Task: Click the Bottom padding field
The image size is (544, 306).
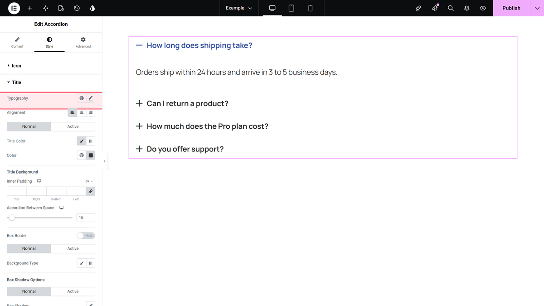Action: tap(56, 191)
